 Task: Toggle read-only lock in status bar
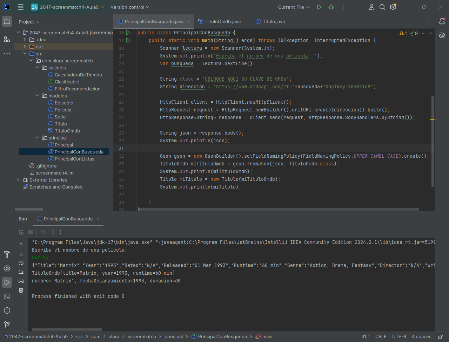440,336
